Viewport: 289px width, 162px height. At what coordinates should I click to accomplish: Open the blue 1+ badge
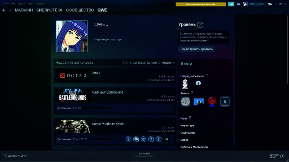coord(199,102)
